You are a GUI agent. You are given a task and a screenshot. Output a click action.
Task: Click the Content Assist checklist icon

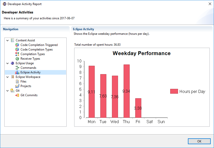coord(12,40)
